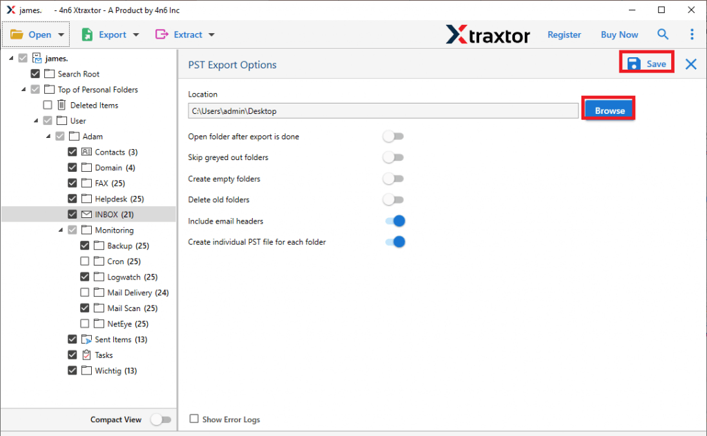Disable the Include email headers toggle
This screenshot has height=436, width=707.
pyautogui.click(x=396, y=221)
